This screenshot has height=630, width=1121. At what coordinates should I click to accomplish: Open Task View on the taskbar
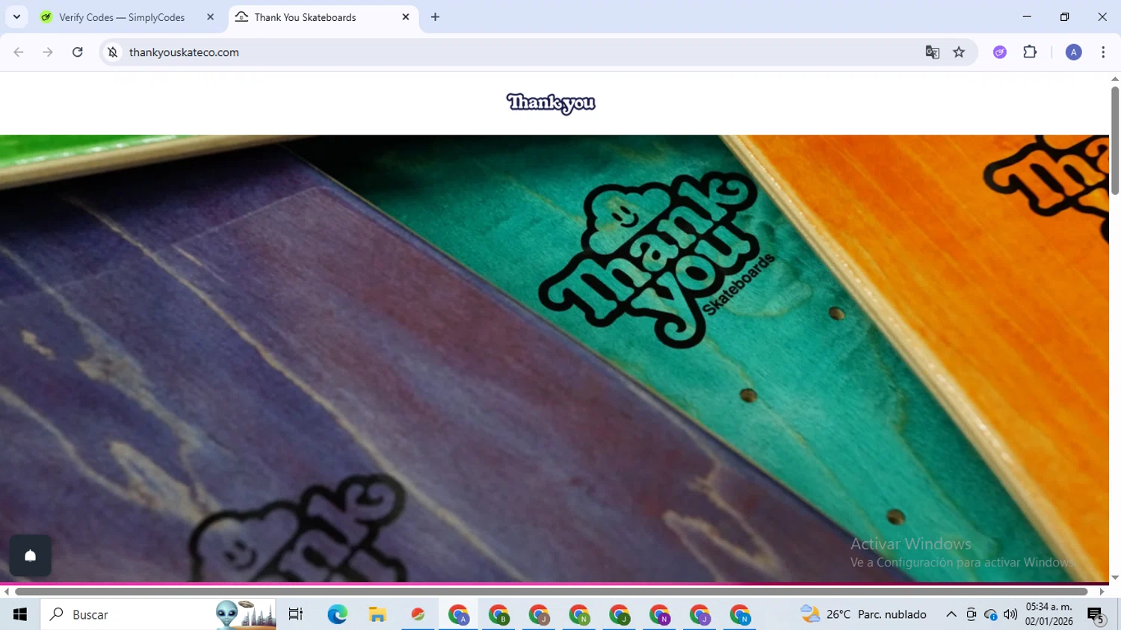point(296,614)
